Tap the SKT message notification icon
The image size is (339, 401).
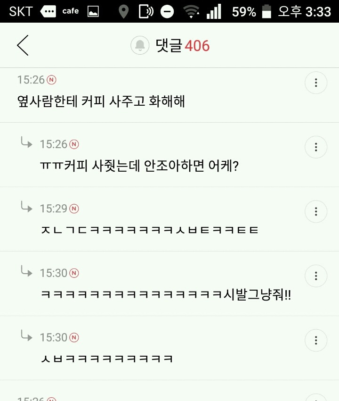point(48,11)
